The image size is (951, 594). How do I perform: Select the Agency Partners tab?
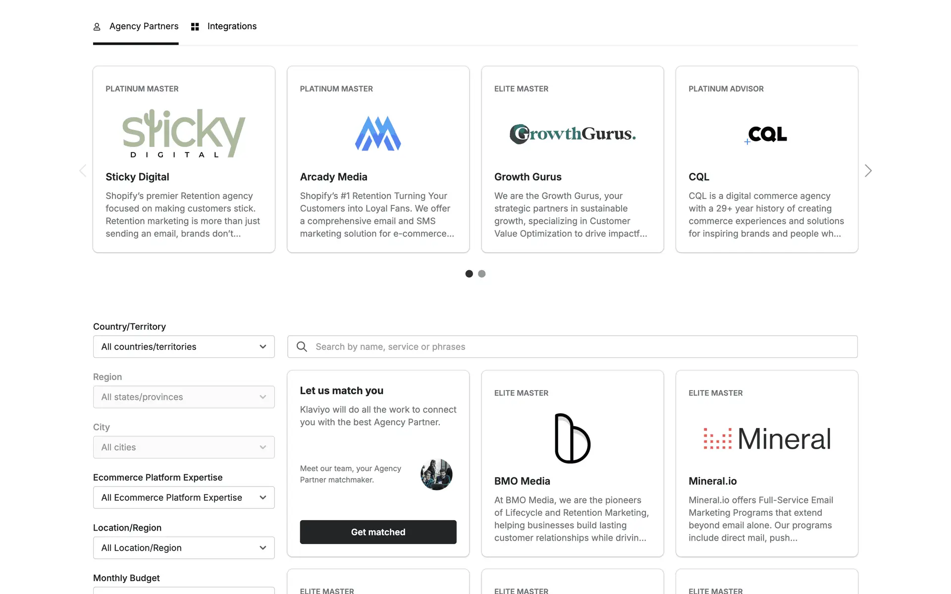(136, 26)
